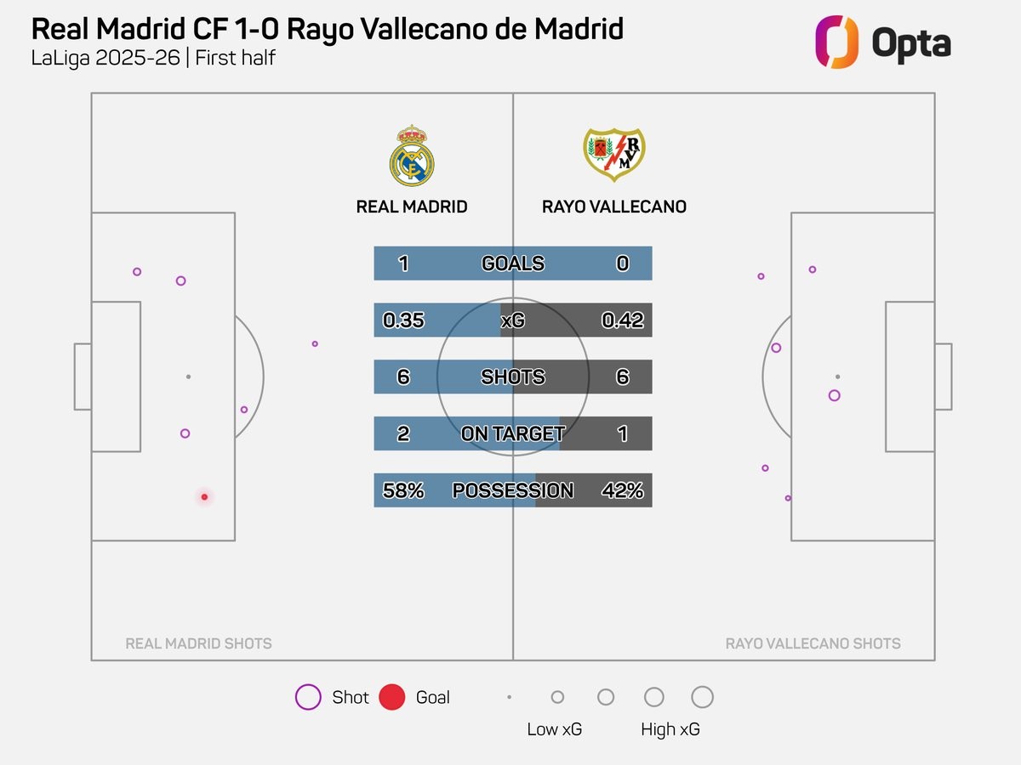1021x765 pixels.
Task: Click the Rayo Vallecano club crest
Action: point(614,155)
